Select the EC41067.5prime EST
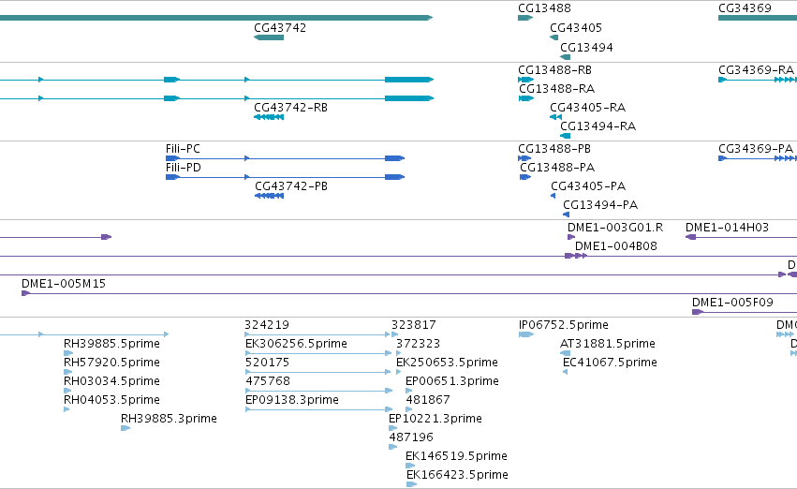This screenshot has height=489, width=797. click(610, 363)
